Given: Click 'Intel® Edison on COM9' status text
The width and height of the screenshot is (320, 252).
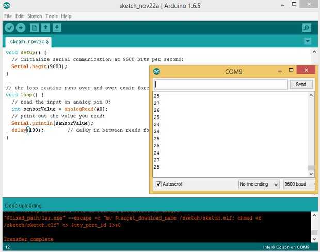Looking at the screenshot, I should point(286,247).
